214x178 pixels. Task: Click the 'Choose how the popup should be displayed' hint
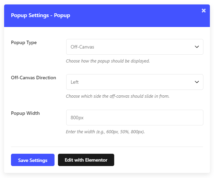click(x=108, y=61)
